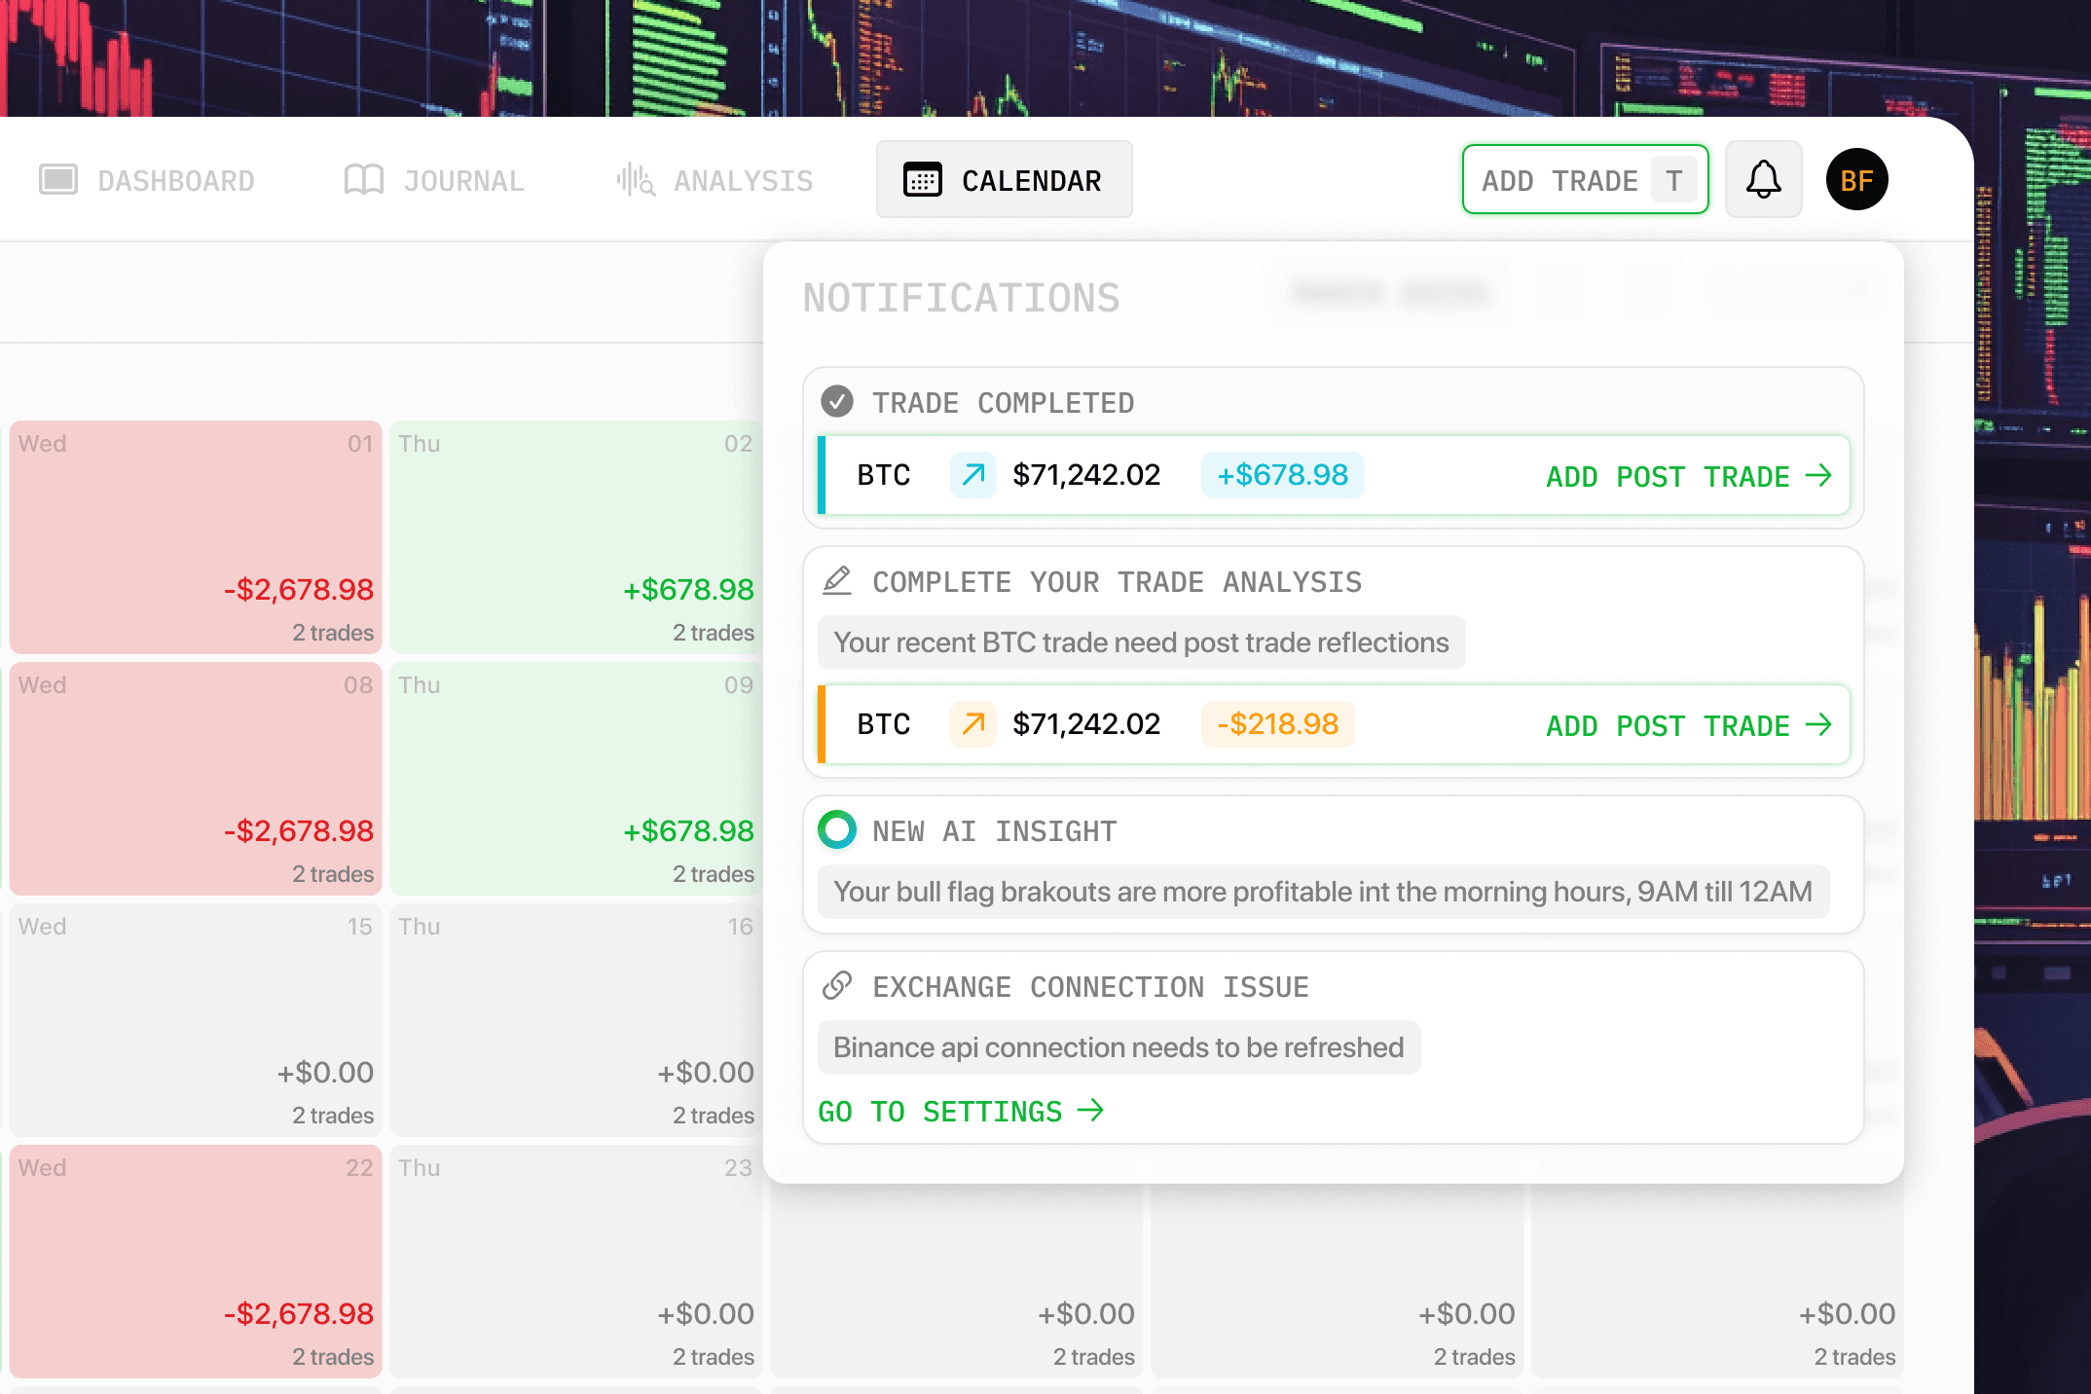2091x1394 pixels.
Task: Click the exchange connection link icon
Action: point(836,986)
